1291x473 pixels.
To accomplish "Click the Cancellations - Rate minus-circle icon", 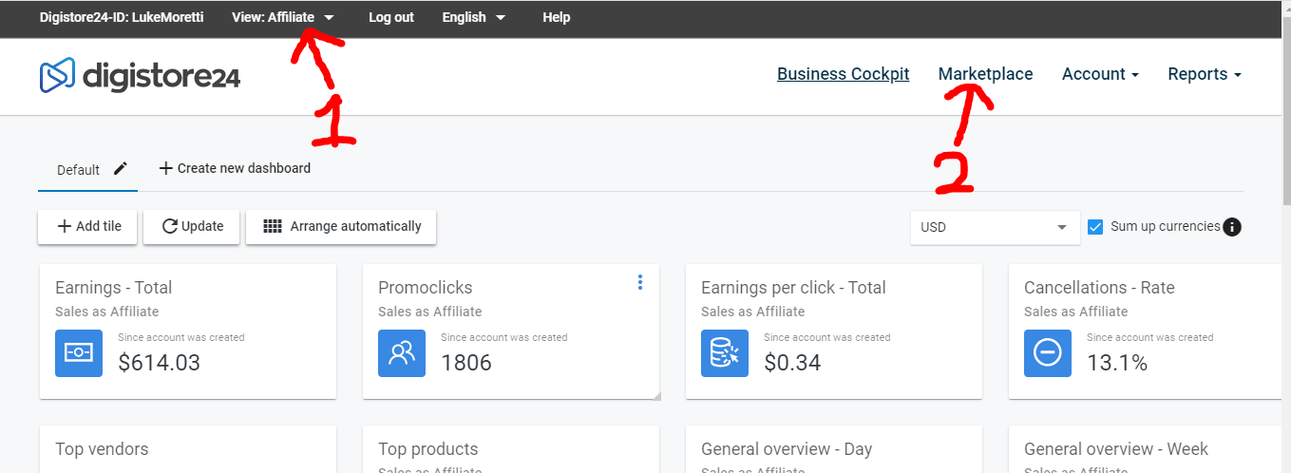I will tap(1048, 353).
